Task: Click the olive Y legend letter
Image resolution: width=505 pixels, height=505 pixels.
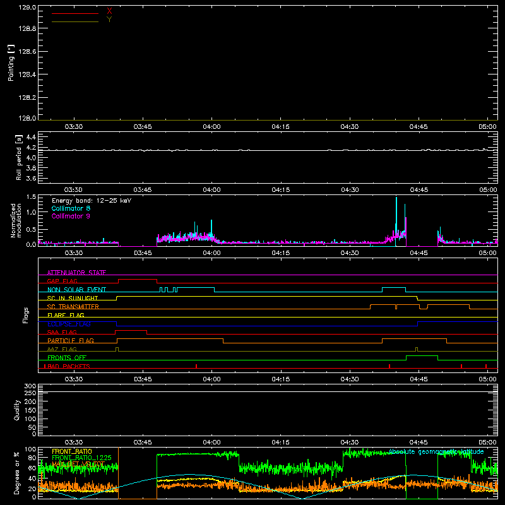Action: (x=109, y=20)
